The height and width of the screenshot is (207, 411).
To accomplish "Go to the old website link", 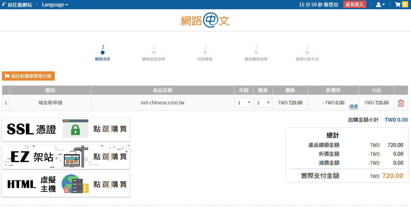I will [x=17, y=5].
